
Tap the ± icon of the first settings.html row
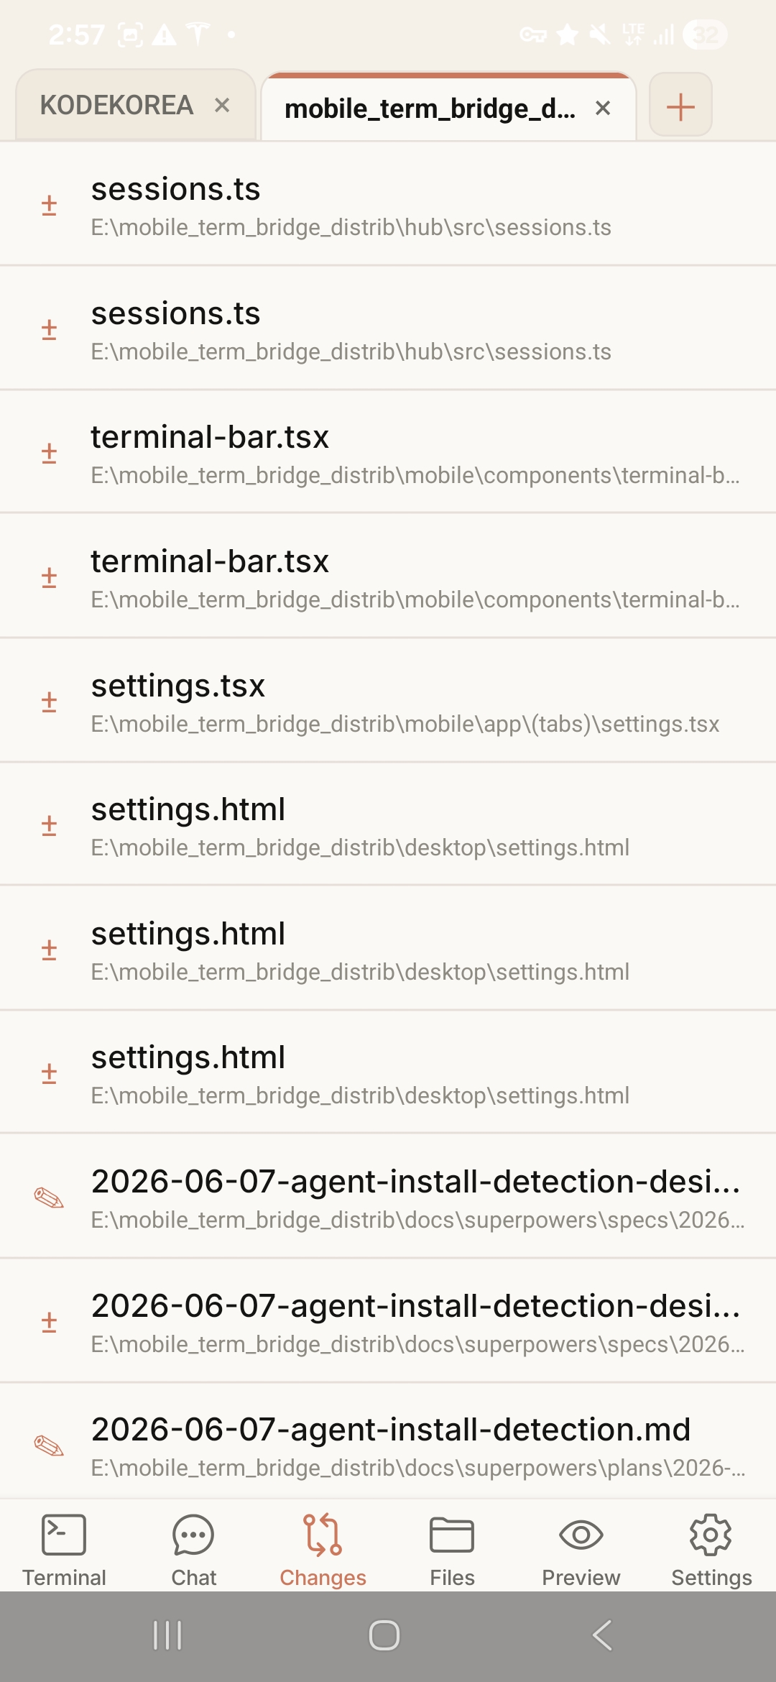click(x=49, y=826)
